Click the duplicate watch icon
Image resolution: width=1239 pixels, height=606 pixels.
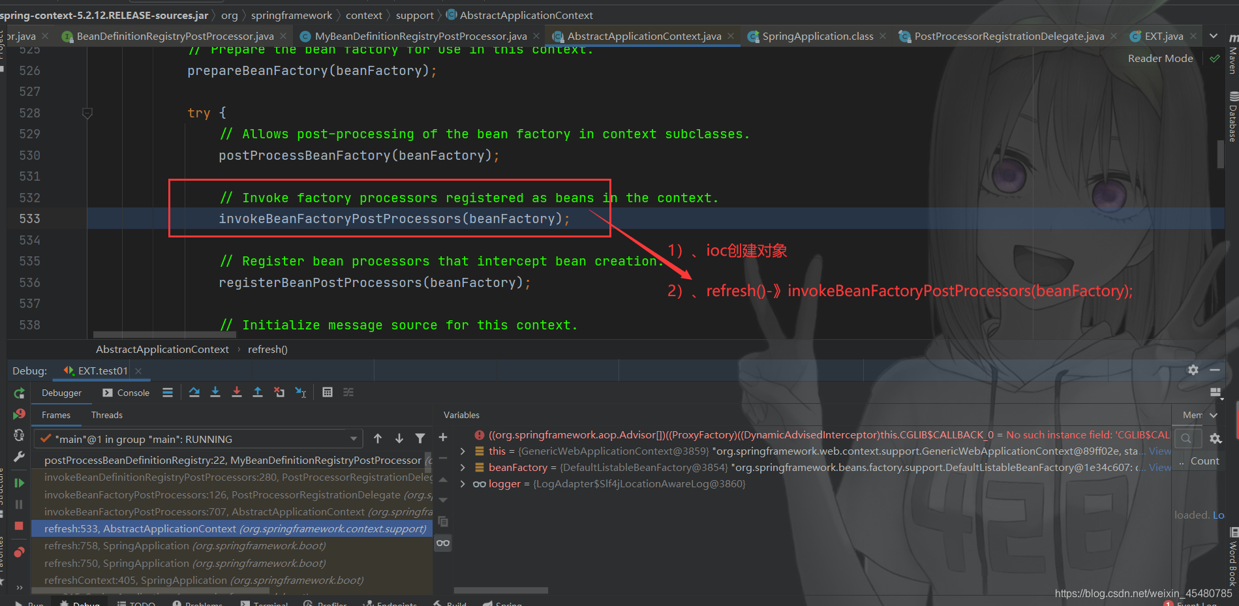(x=443, y=522)
